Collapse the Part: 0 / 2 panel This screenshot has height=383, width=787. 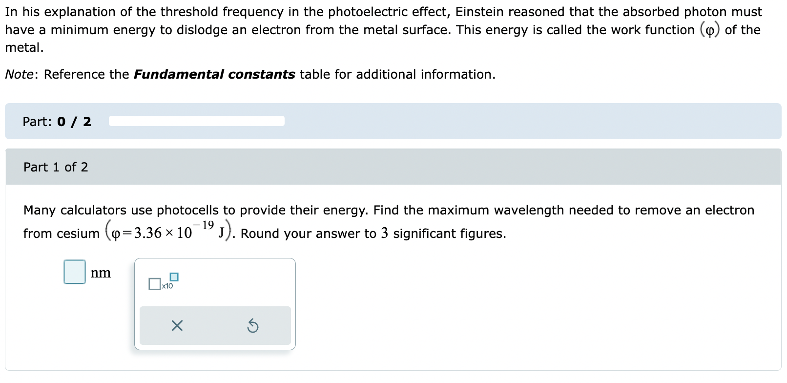(x=58, y=122)
